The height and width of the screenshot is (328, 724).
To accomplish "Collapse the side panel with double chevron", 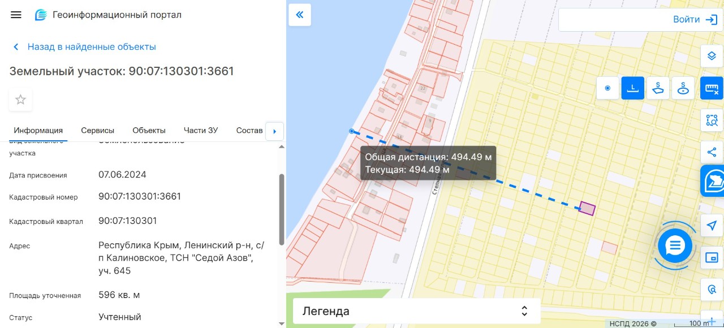I will [300, 15].
